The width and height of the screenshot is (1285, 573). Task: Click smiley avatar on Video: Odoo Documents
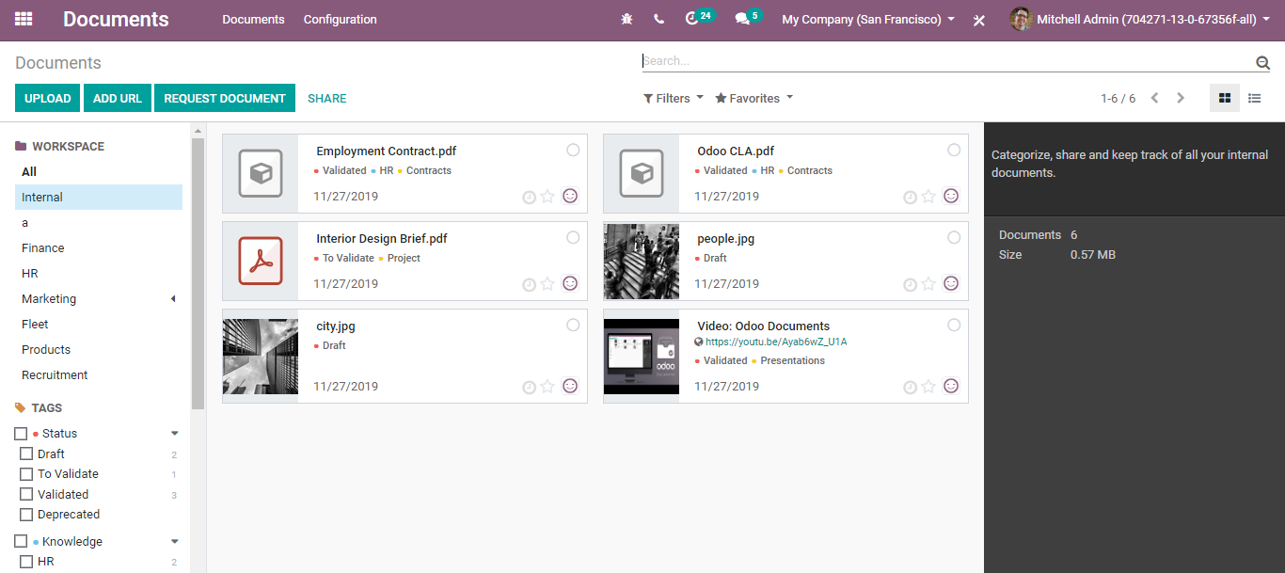tap(951, 386)
